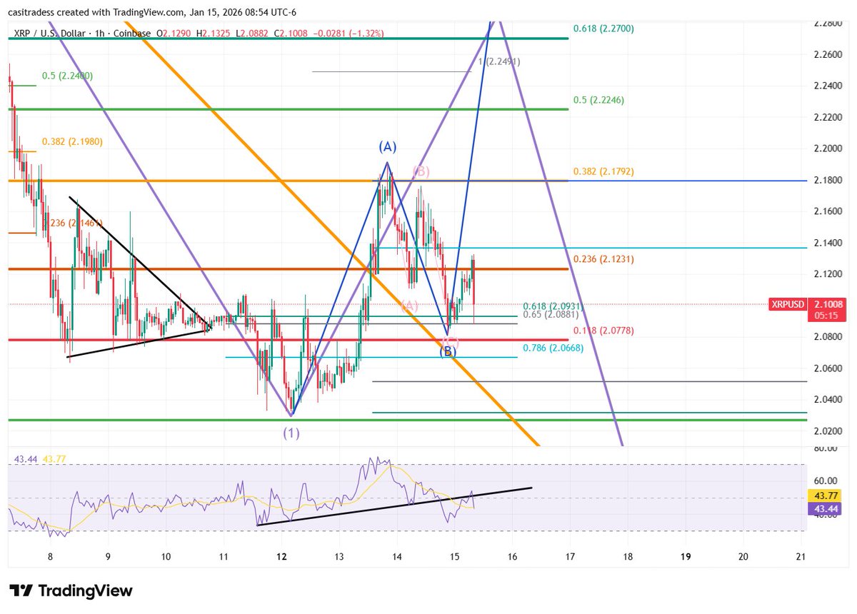The height and width of the screenshot is (614, 857).
Task: Select the 0.618 (2.2700) Fibonacci label
Action: click(x=603, y=29)
